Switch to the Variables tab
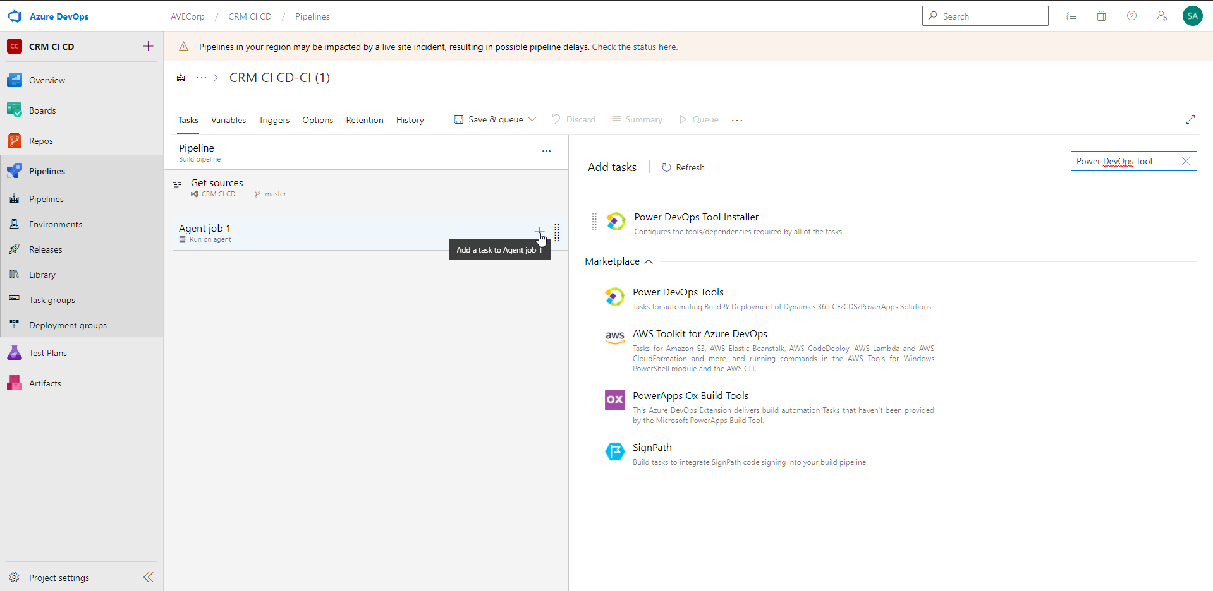The image size is (1213, 591). (228, 120)
